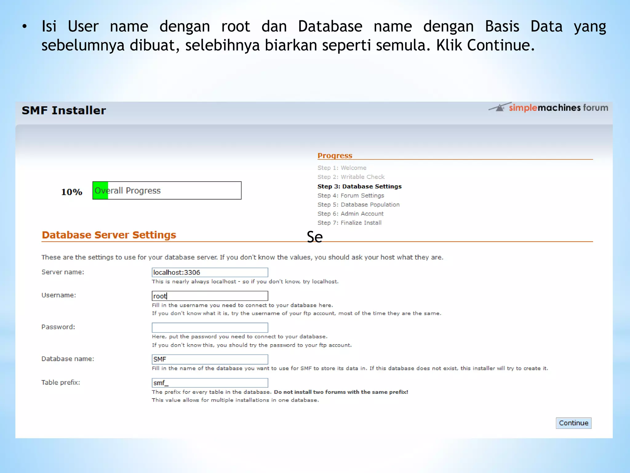Click the 'This is nearly always localhost' hint
The width and height of the screenshot is (630, 473).
click(x=245, y=281)
